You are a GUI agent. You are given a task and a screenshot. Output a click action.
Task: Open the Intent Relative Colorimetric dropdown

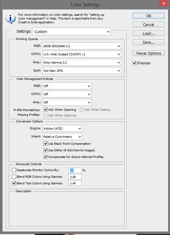click(x=62, y=137)
